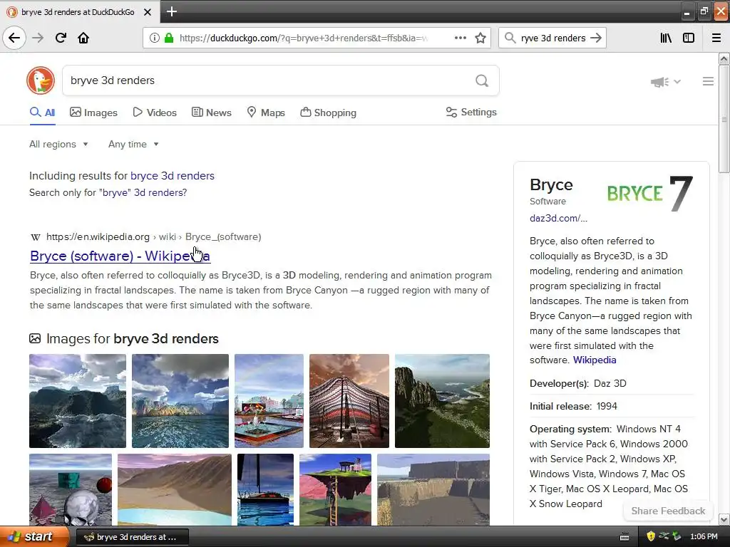This screenshot has width=730, height=547.
Task: Search only for "bryve" 3d renders
Action: click(108, 192)
